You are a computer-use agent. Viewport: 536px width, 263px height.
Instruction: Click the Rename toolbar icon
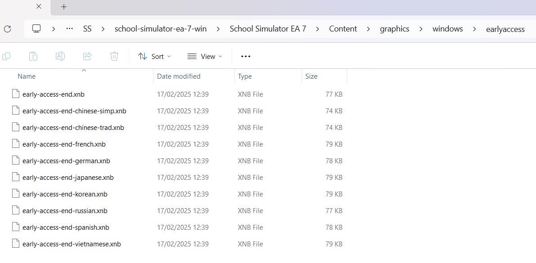(x=60, y=56)
